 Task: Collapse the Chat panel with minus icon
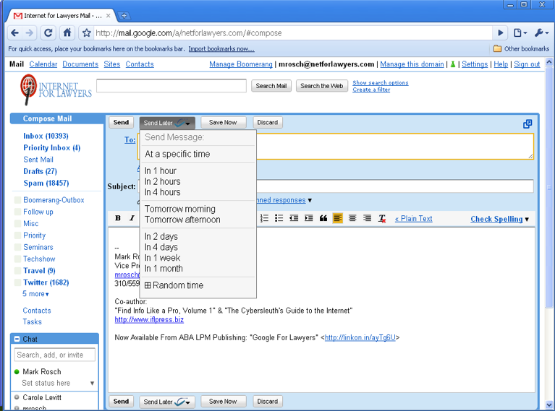(x=17, y=339)
